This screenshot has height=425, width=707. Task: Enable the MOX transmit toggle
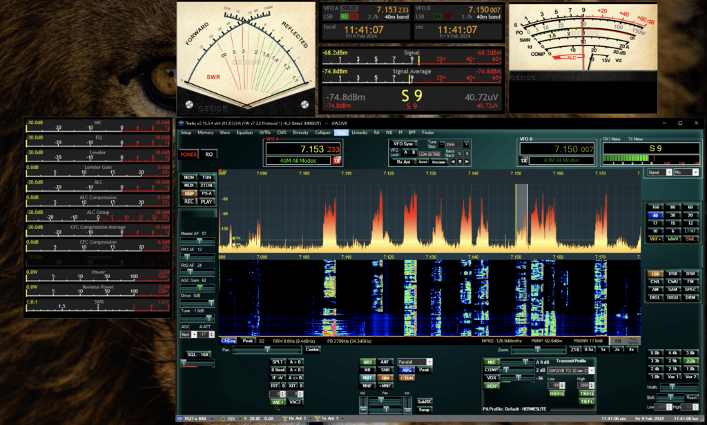click(188, 186)
